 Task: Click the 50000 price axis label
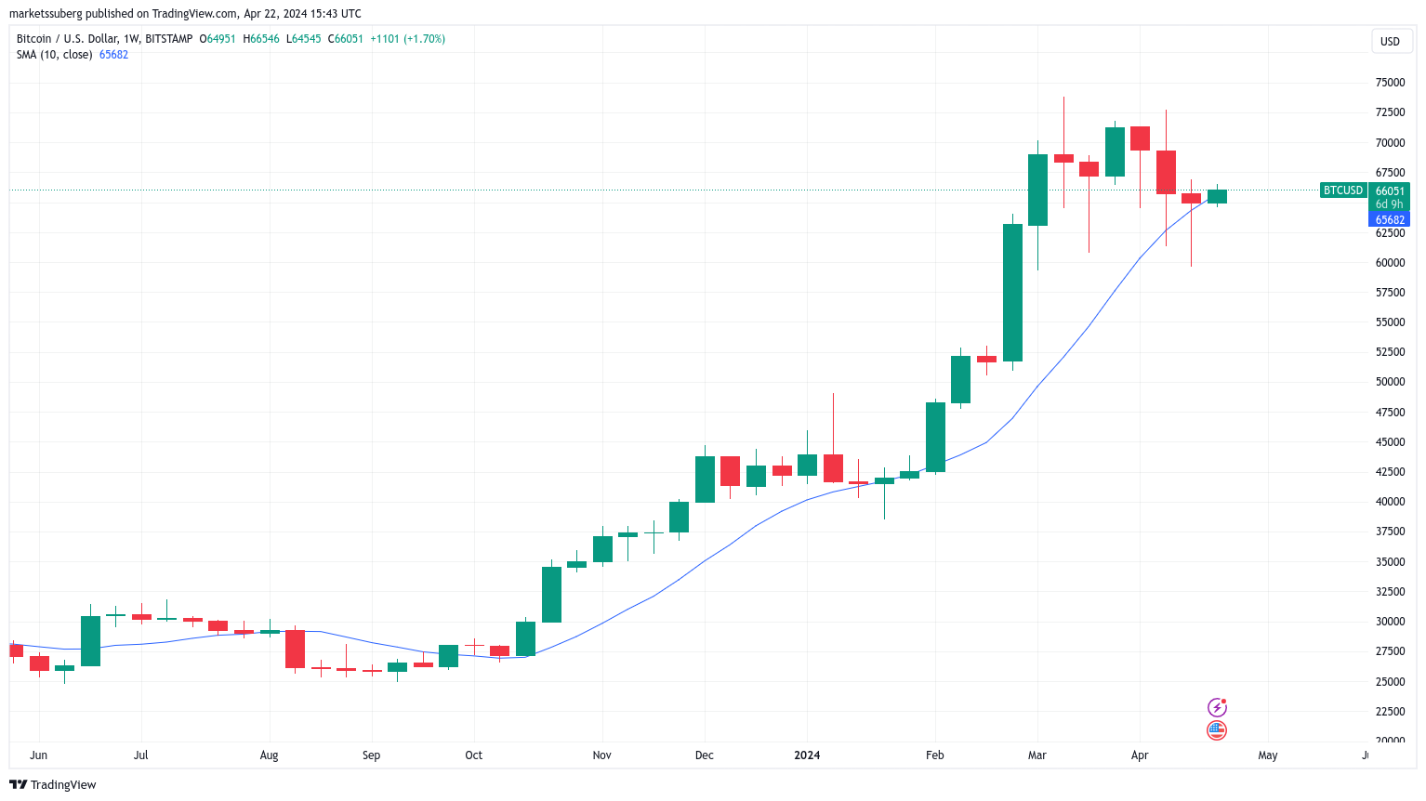(1390, 382)
